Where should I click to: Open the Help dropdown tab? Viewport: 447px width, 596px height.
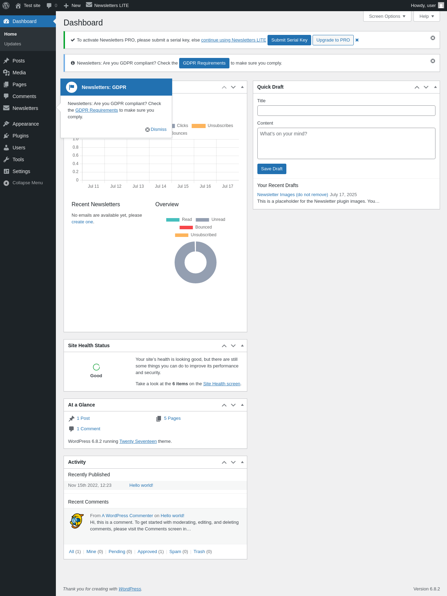click(427, 16)
